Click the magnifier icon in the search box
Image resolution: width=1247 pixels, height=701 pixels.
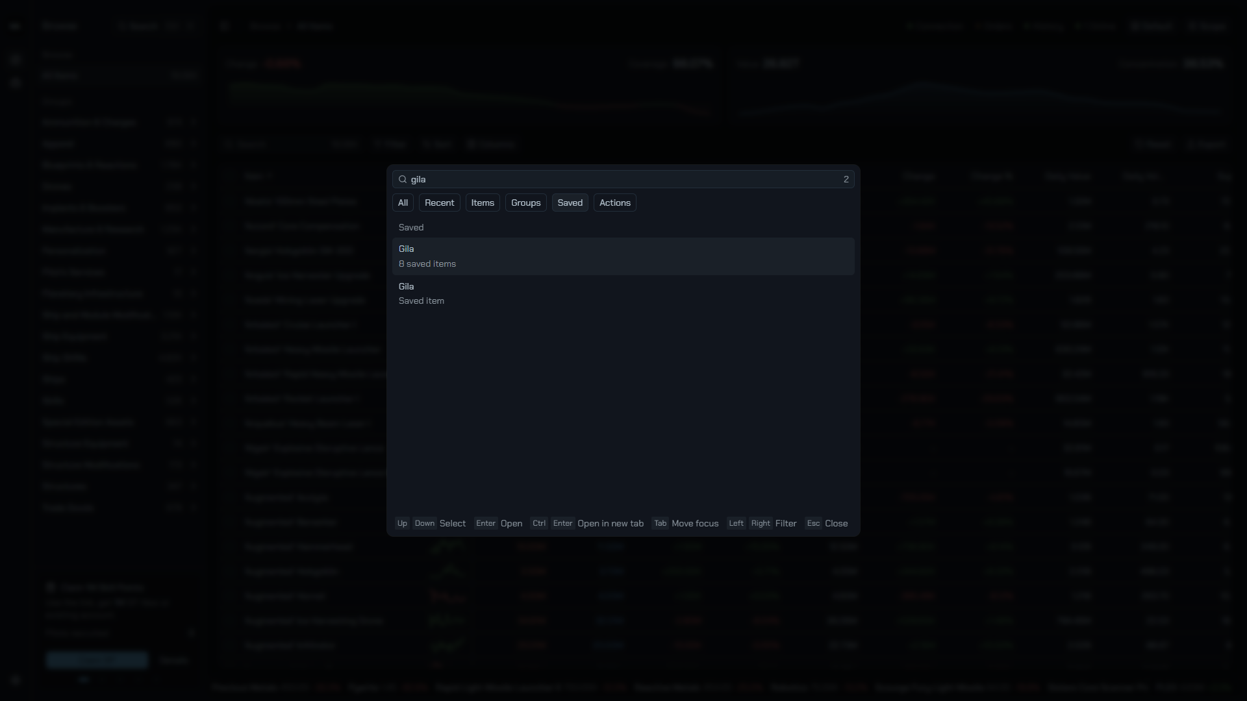[403, 179]
